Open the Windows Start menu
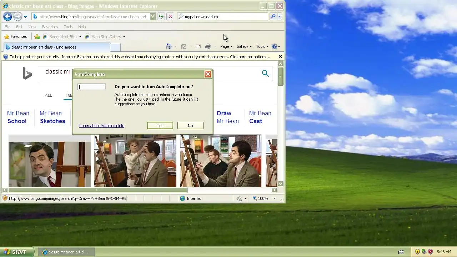The width and height of the screenshot is (457, 257). (x=16, y=252)
